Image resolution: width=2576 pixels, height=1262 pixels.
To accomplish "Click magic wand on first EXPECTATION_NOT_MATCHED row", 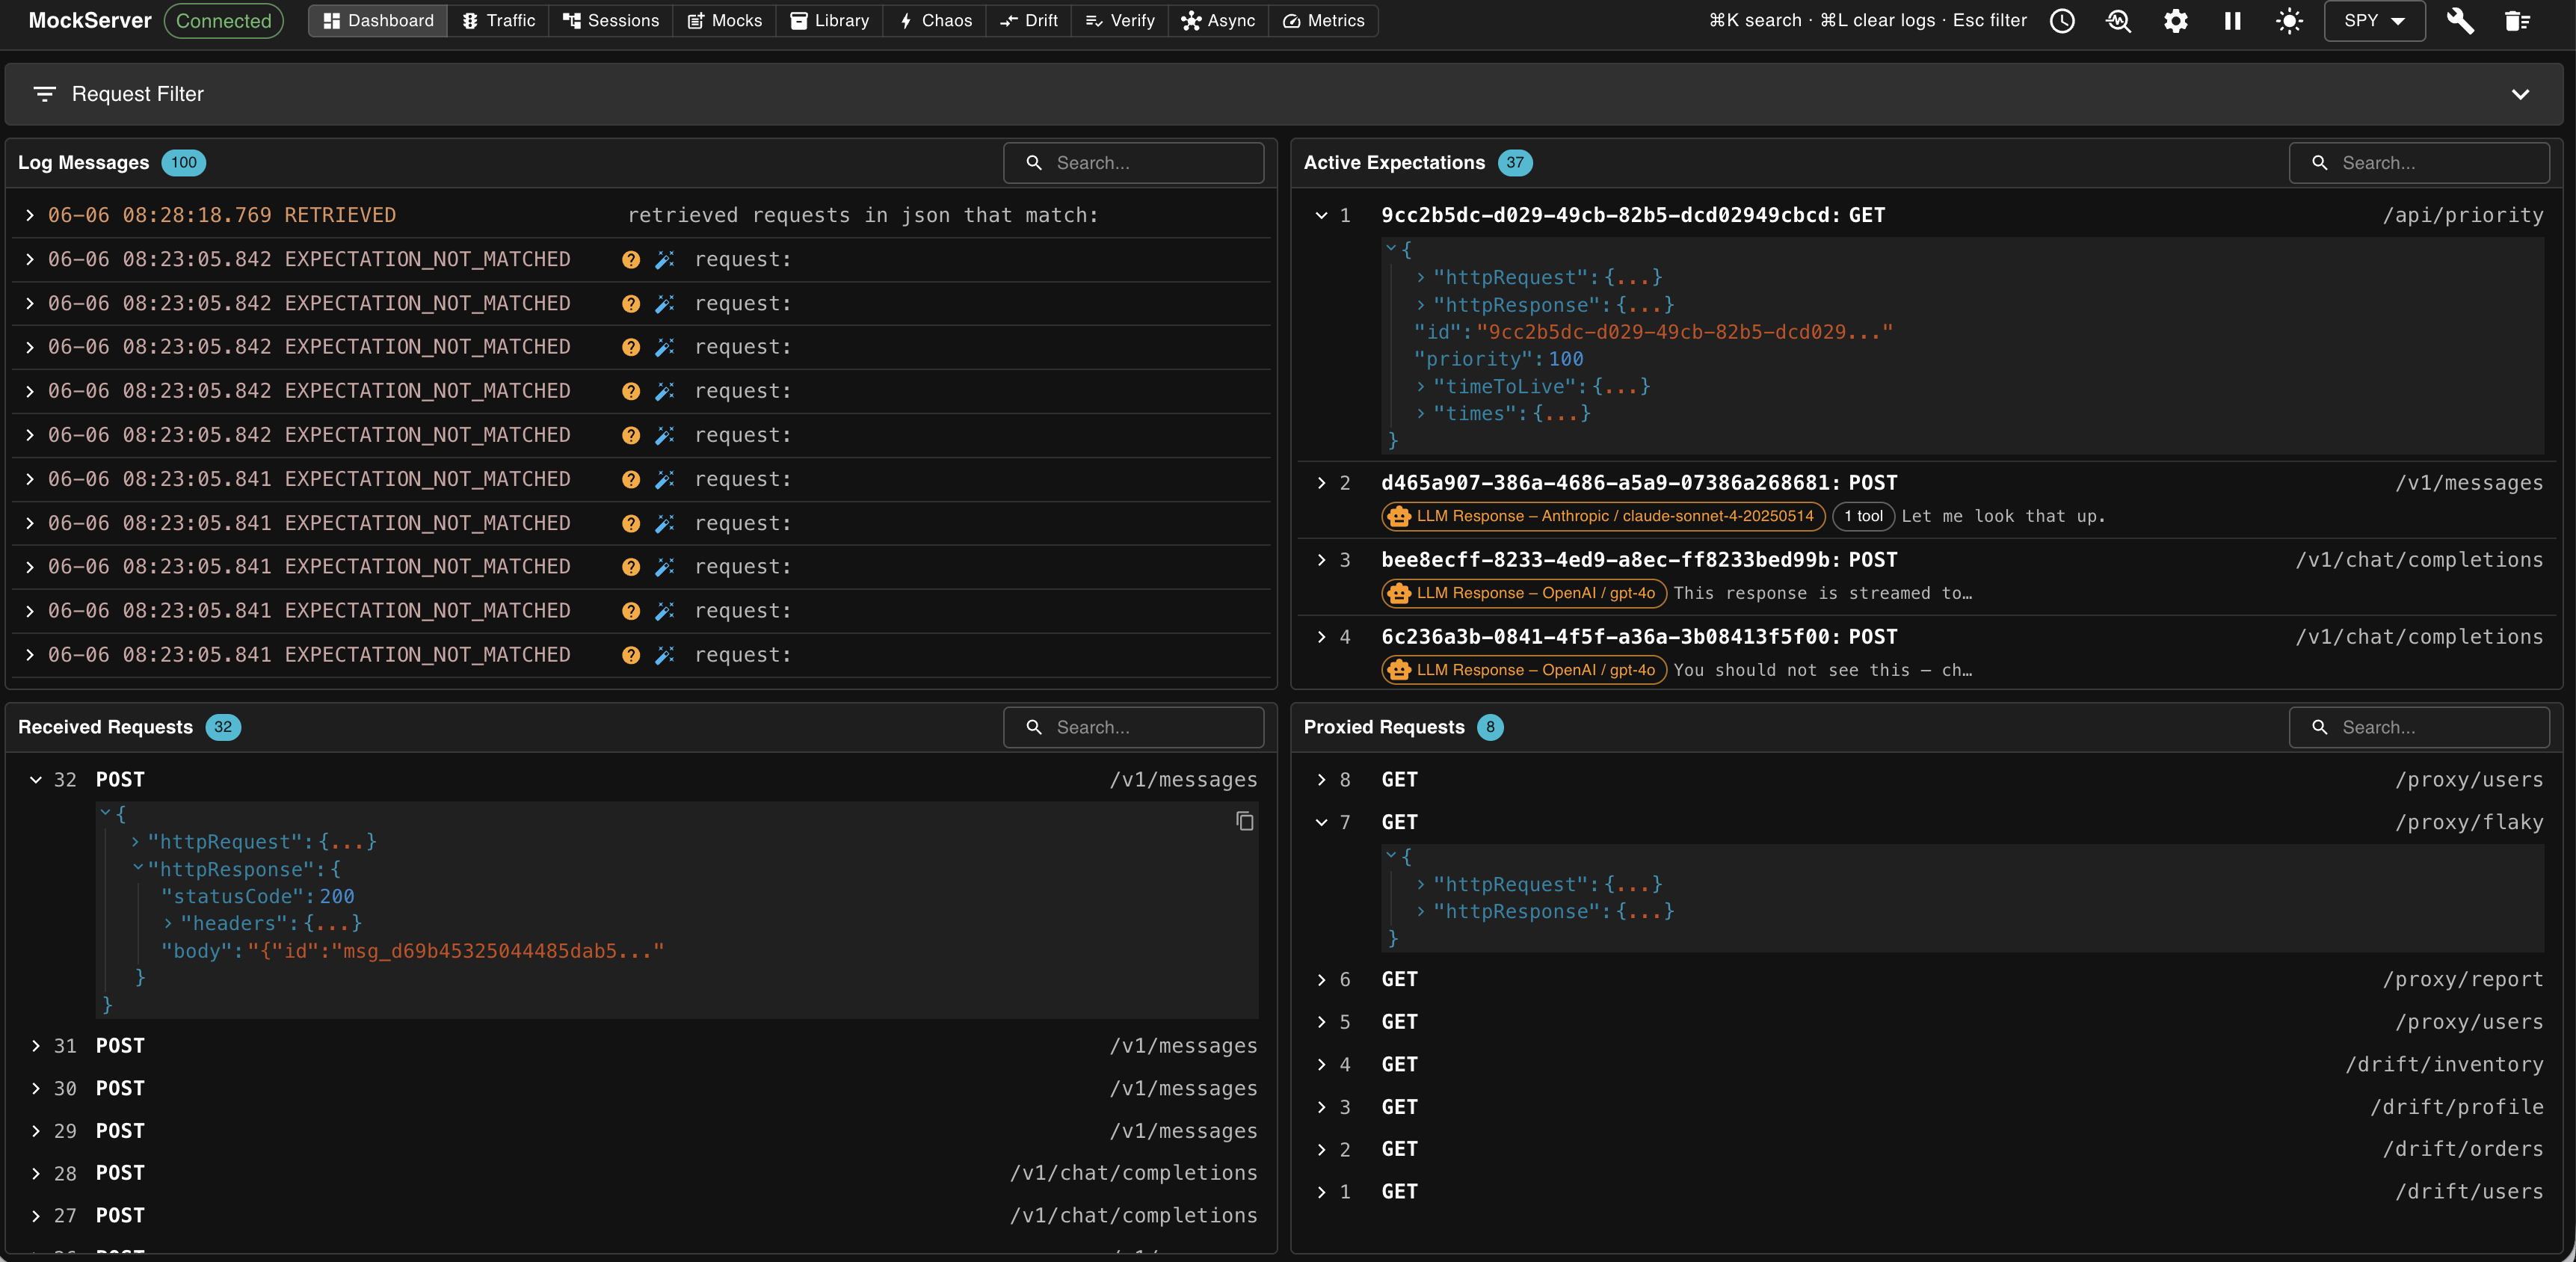I will pos(665,260).
